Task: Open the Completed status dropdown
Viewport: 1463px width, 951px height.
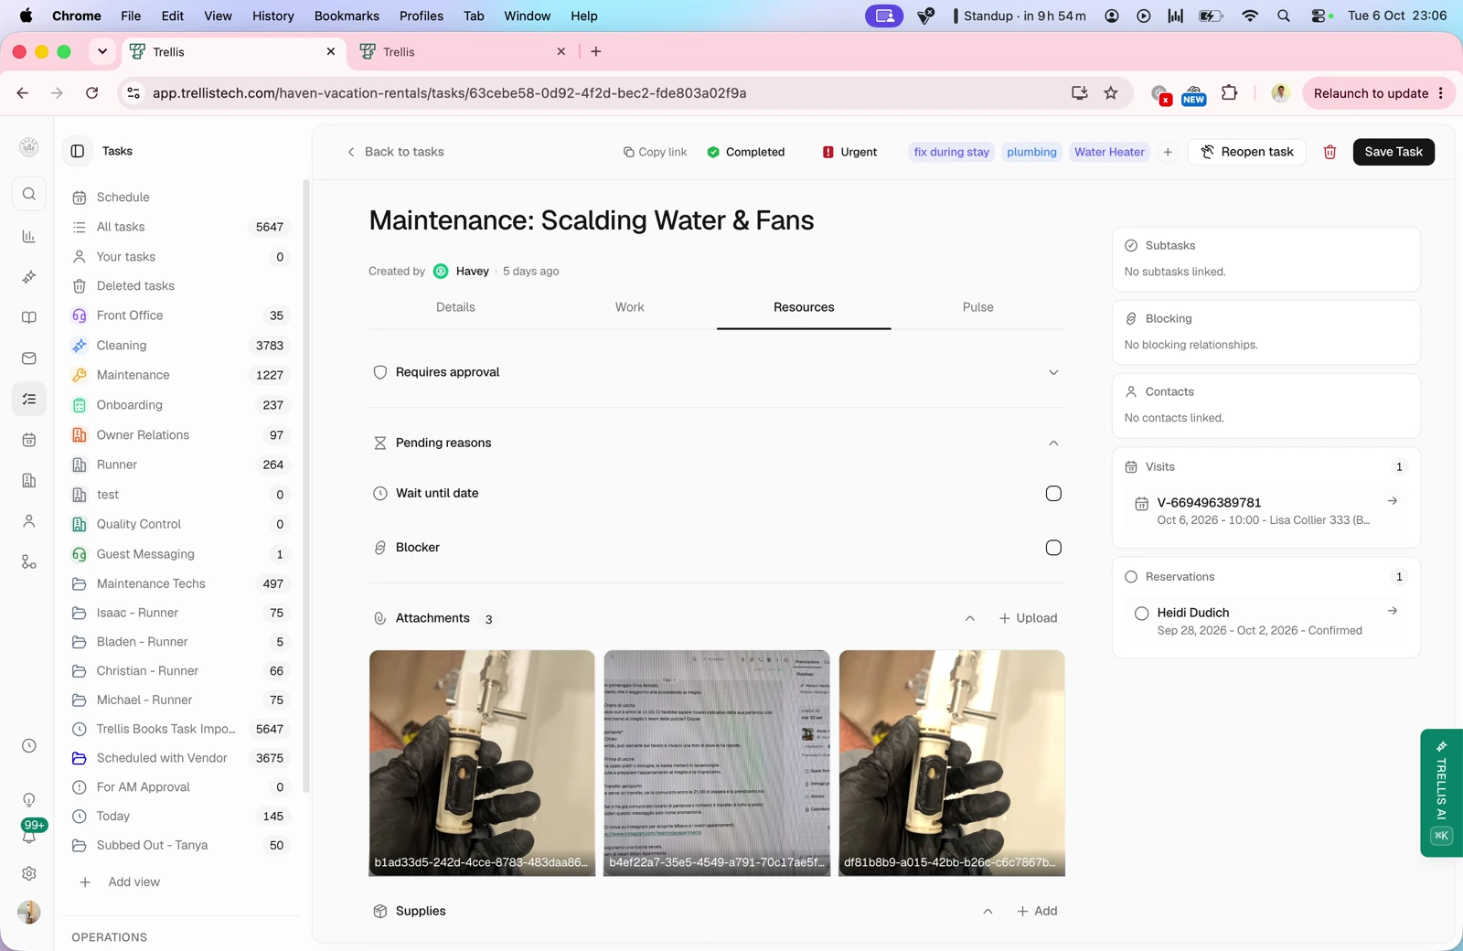Action: pyautogui.click(x=746, y=152)
